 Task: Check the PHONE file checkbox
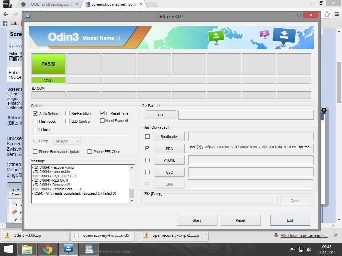point(147,160)
